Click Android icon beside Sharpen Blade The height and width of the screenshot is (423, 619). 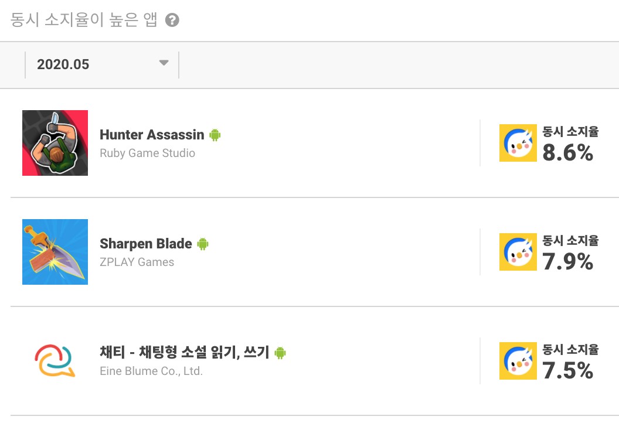tap(203, 244)
